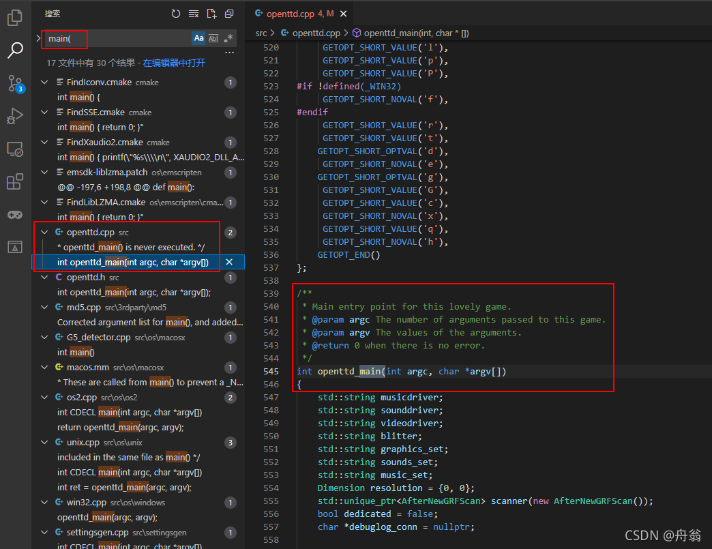Collapse openttd.cpp results group
Screen dimensions: 712x549
point(44,232)
